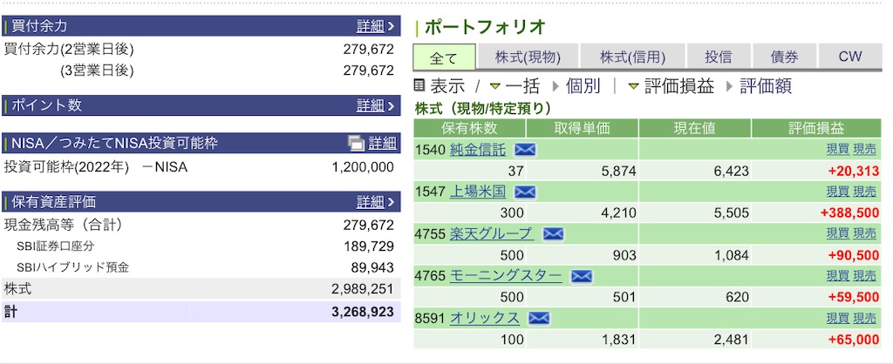Open the 投信 tab
Viewport: 893px width, 364px height.
719,57
